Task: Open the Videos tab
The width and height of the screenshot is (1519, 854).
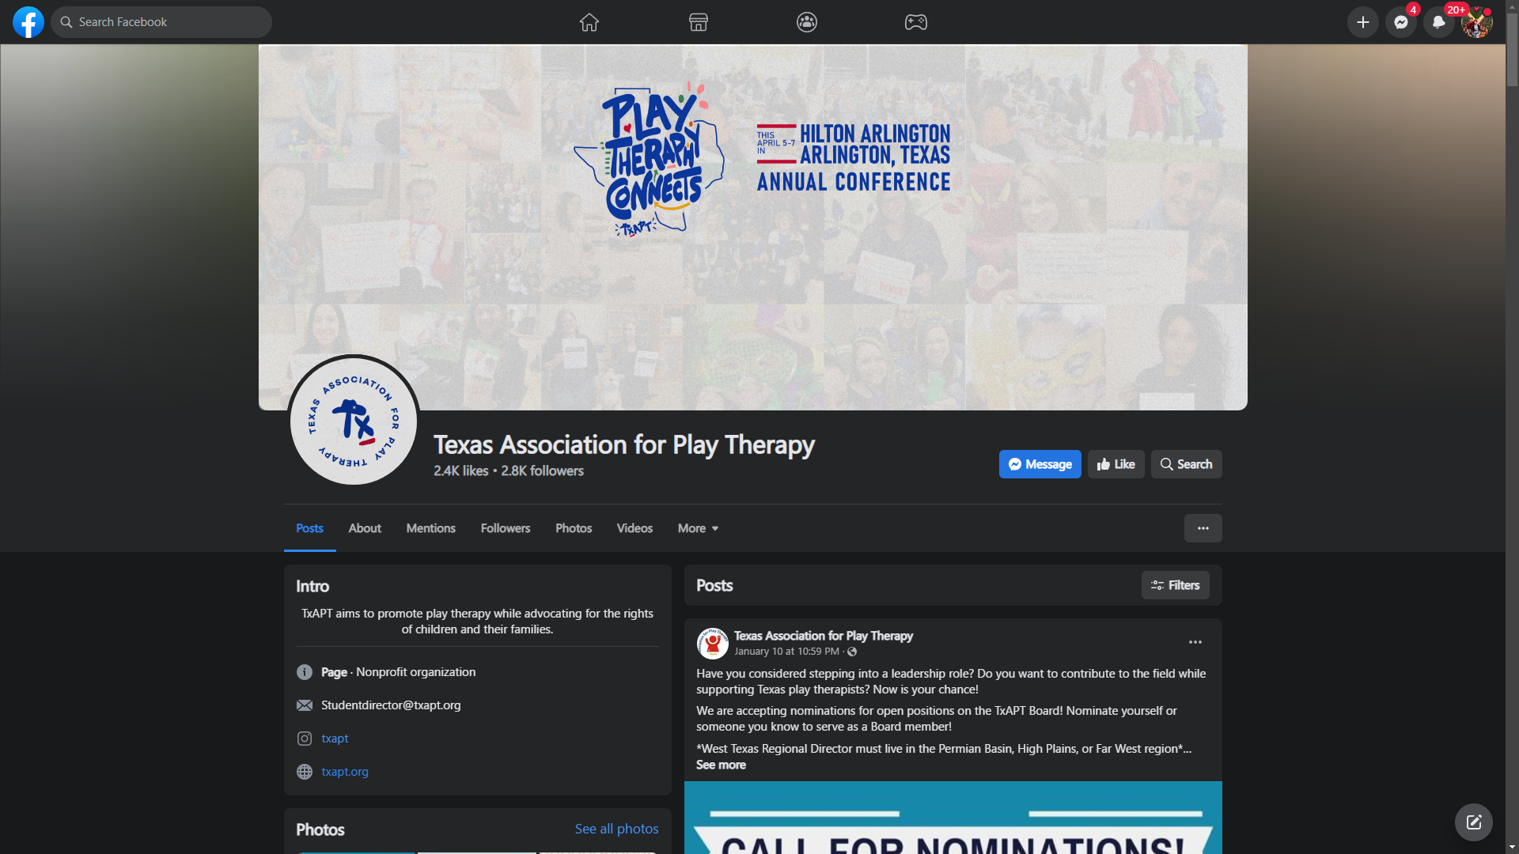Action: point(634,528)
